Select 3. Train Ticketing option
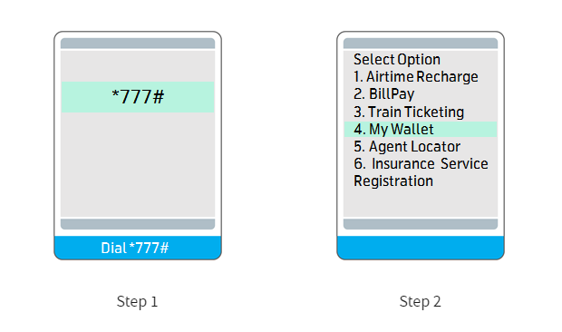Viewport: 562px width, 332px height. click(409, 112)
